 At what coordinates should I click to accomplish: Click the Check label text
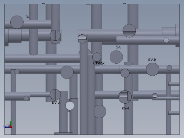click(x=99, y=63)
